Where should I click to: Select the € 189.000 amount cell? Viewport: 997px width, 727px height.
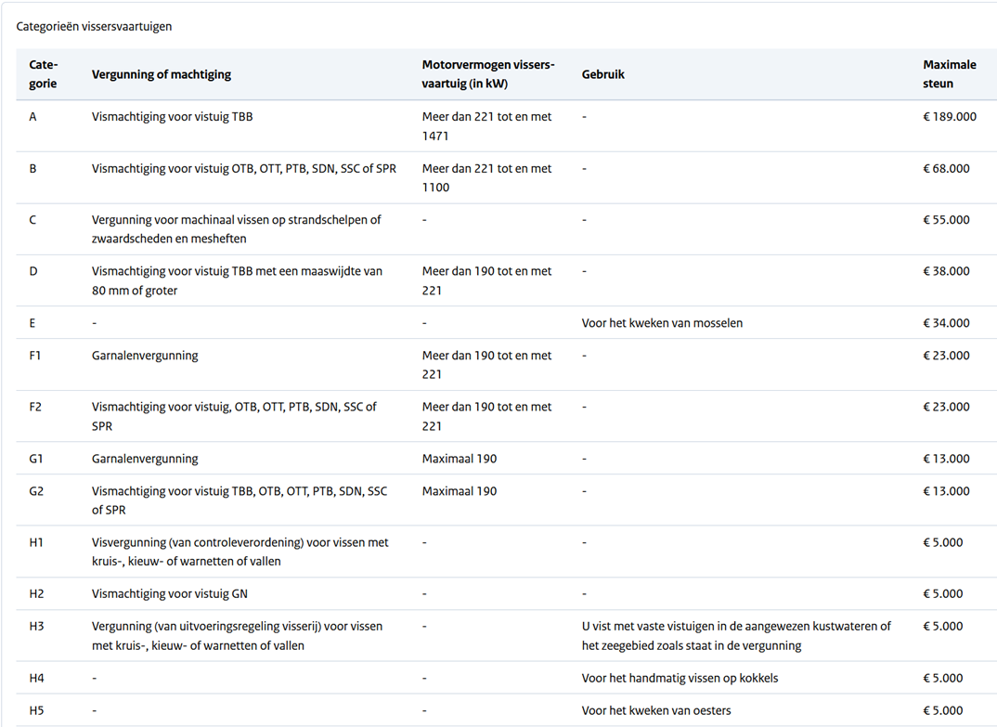click(950, 117)
